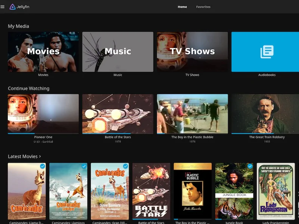Open Battle of the Stars poster in Latest Movies
Screen dimensions: 299x224
pos(151,191)
